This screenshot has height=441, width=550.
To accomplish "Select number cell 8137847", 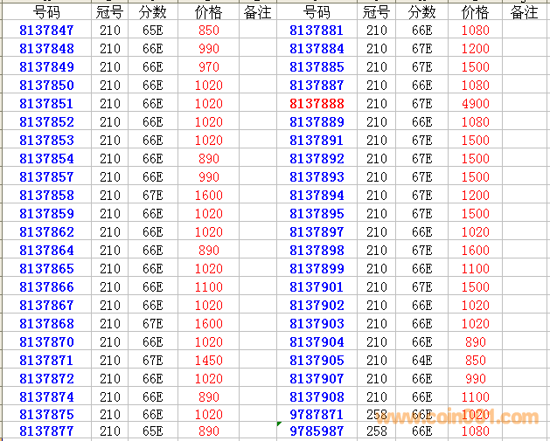I will (x=46, y=30).
